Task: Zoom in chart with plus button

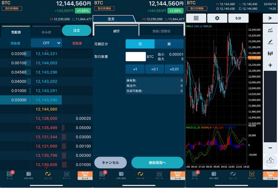Action: click(270, 65)
